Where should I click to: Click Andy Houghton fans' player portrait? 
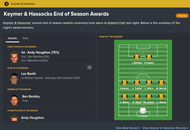point(13,57)
